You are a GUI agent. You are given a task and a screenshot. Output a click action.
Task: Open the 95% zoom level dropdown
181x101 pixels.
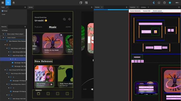pos(178,3)
